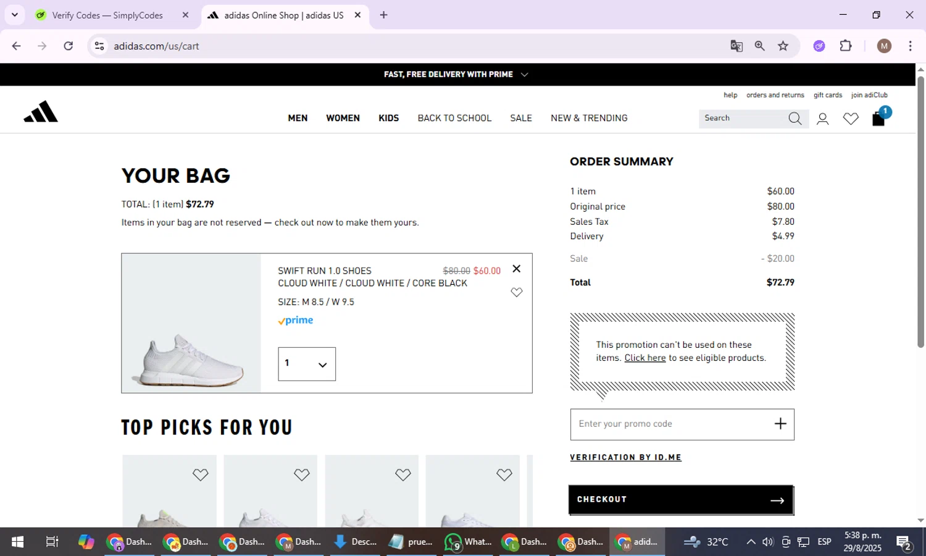The width and height of the screenshot is (926, 556).
Task: Open the WOMEN menu
Action: click(343, 118)
